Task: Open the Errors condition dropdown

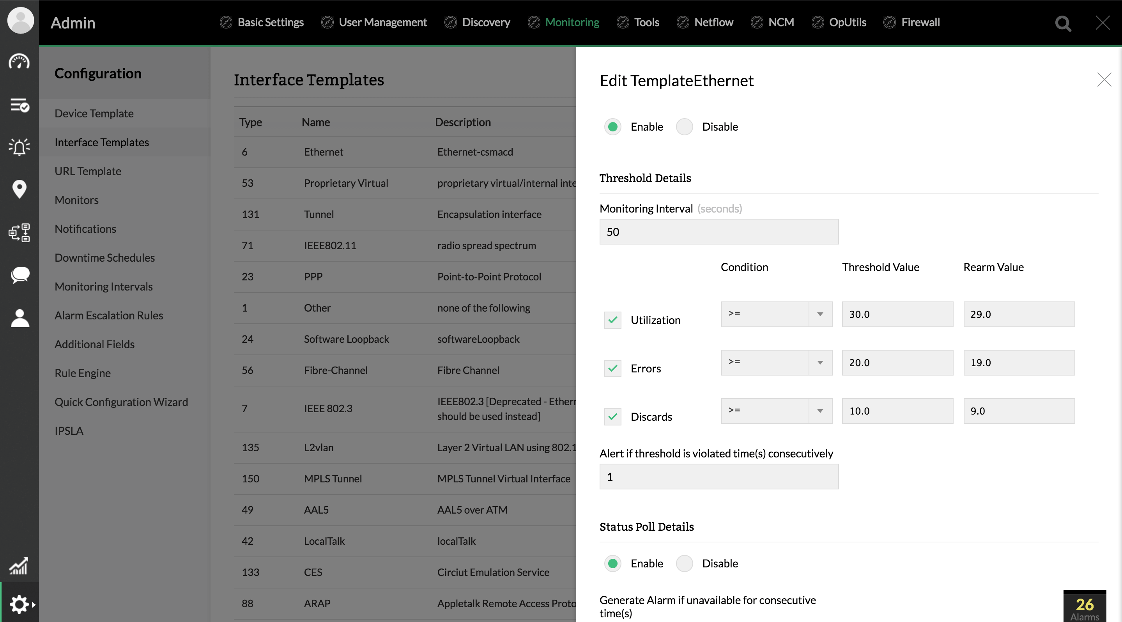Action: point(776,362)
